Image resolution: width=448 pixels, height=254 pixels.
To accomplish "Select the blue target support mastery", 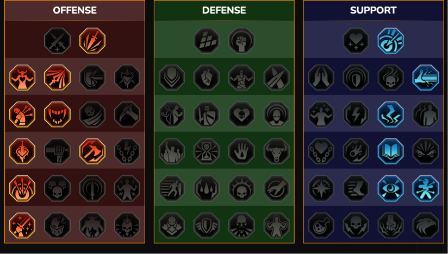I will pos(390,41).
